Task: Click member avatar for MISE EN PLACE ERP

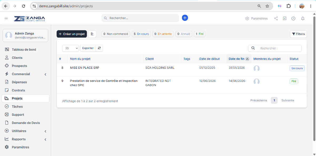Action: (x=256, y=68)
